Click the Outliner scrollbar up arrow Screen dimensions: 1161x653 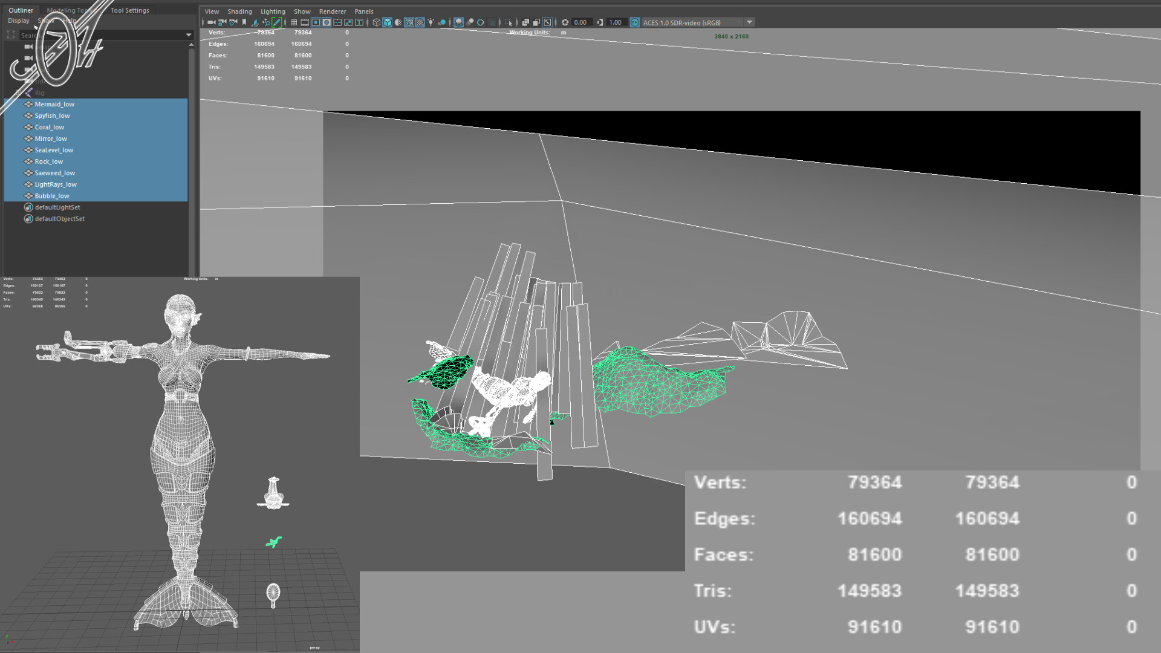coord(191,45)
